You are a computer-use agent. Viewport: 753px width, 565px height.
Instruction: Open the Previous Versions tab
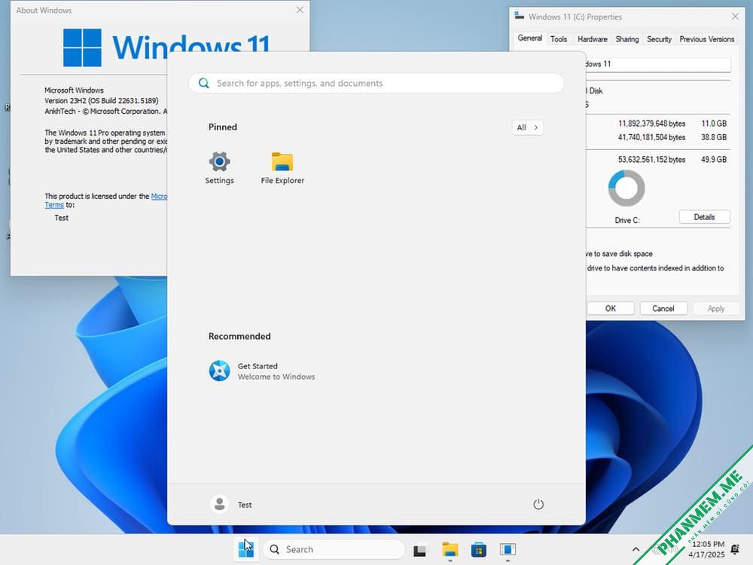(706, 39)
